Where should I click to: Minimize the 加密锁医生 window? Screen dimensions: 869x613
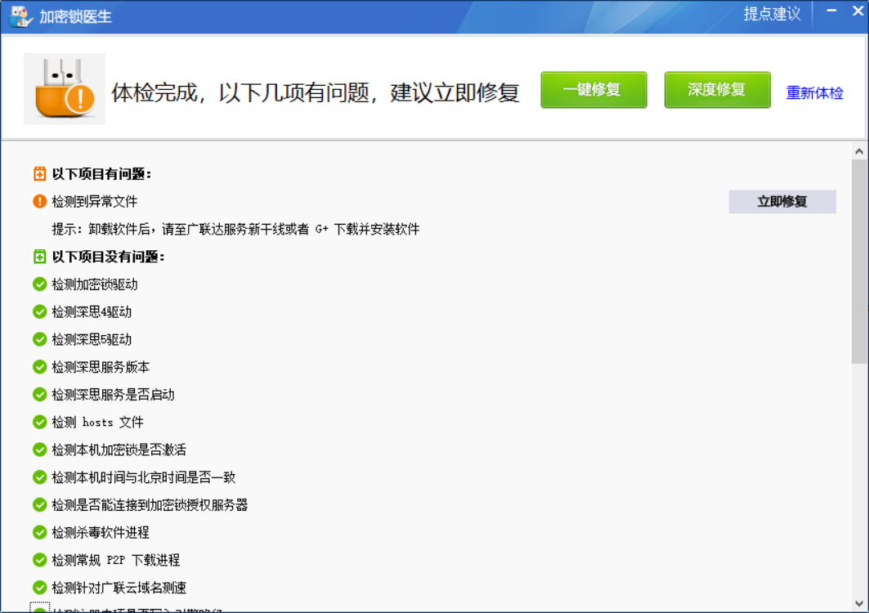[x=831, y=11]
